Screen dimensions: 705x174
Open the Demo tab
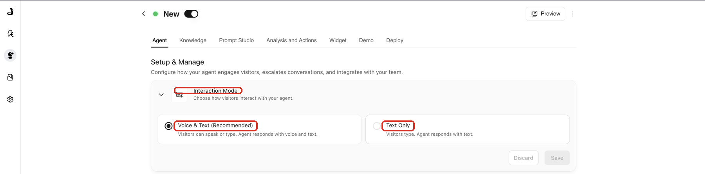tap(366, 40)
